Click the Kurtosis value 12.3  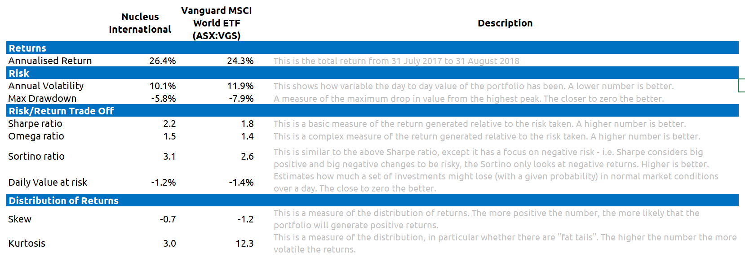coord(244,243)
